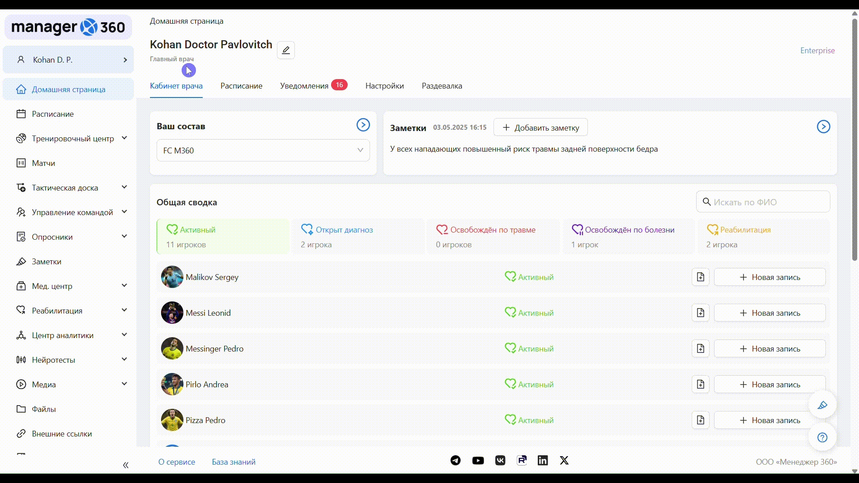Filter by Открыт диагноз status
This screenshot has height=483, width=859.
pyautogui.click(x=358, y=237)
